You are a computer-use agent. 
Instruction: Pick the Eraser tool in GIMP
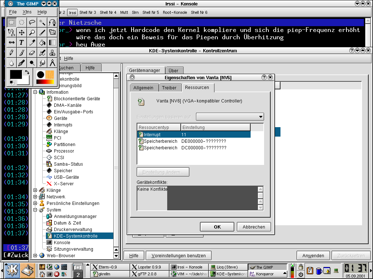pyautogui.click(x=32, y=53)
